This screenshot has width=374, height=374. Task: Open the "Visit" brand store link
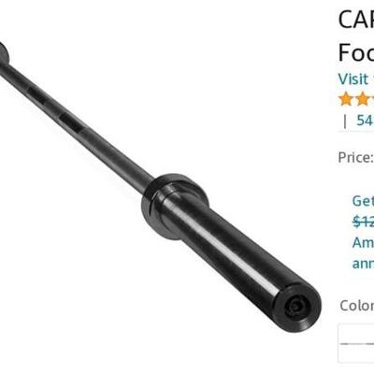(x=353, y=79)
